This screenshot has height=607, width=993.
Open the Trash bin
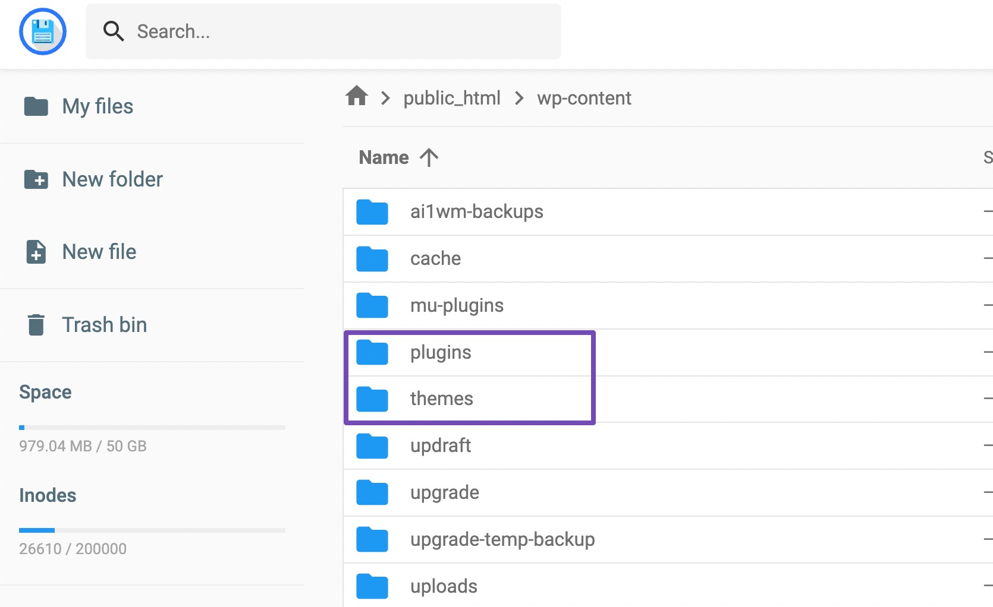coord(37,324)
